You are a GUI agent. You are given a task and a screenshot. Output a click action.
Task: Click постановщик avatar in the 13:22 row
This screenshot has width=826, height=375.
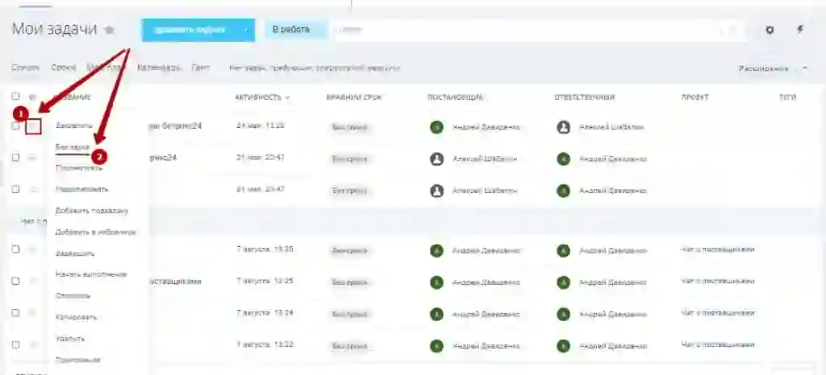pyautogui.click(x=436, y=346)
